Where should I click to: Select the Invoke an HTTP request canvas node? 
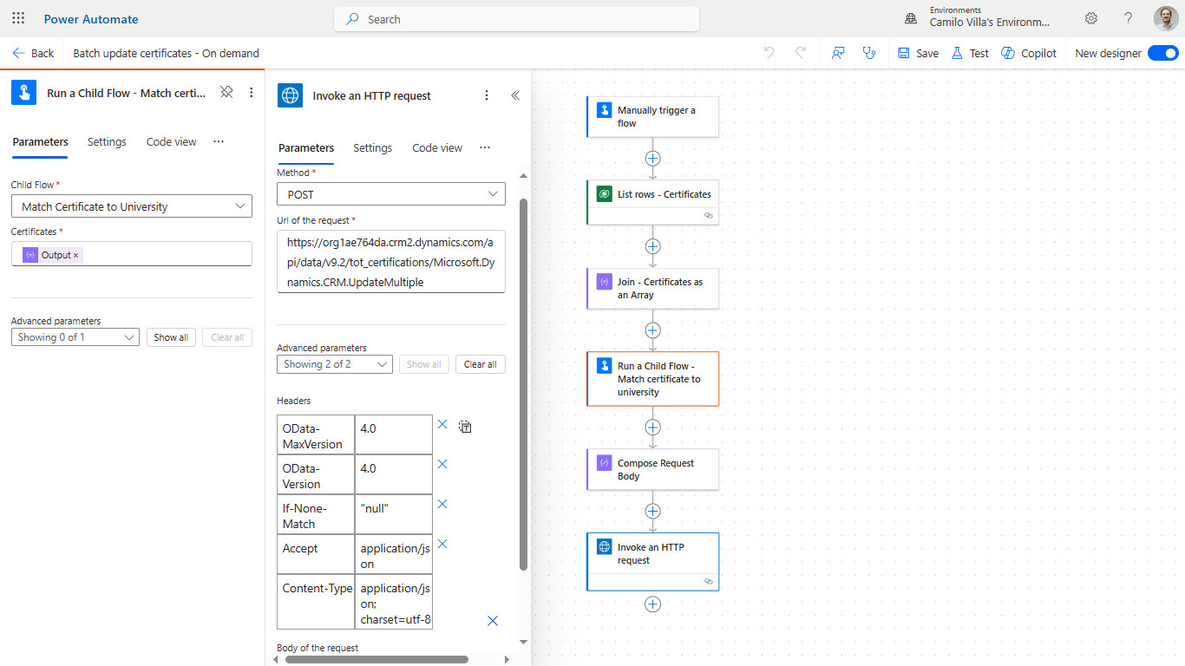[653, 562]
